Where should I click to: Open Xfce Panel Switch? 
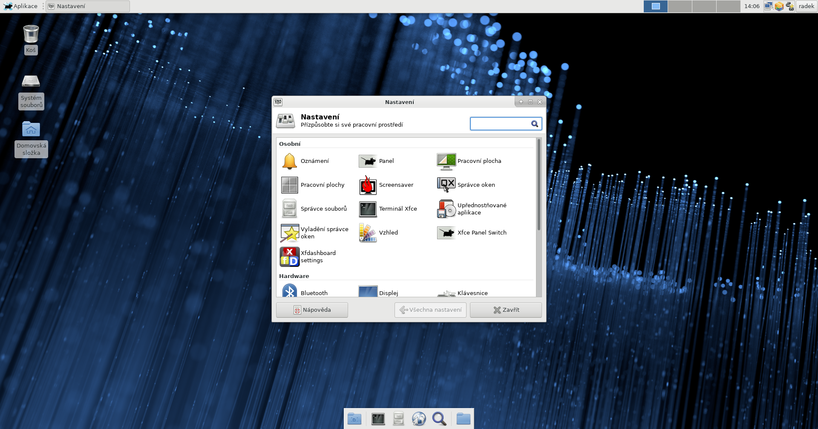(x=472, y=233)
